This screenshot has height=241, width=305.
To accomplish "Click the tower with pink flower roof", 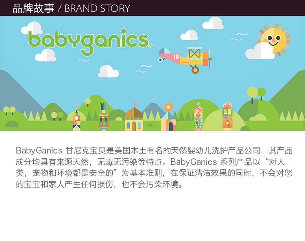I will 227,116.
